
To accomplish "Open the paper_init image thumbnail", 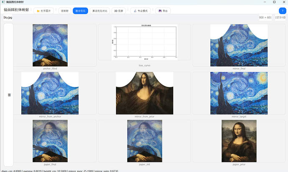I will click(144, 141).
